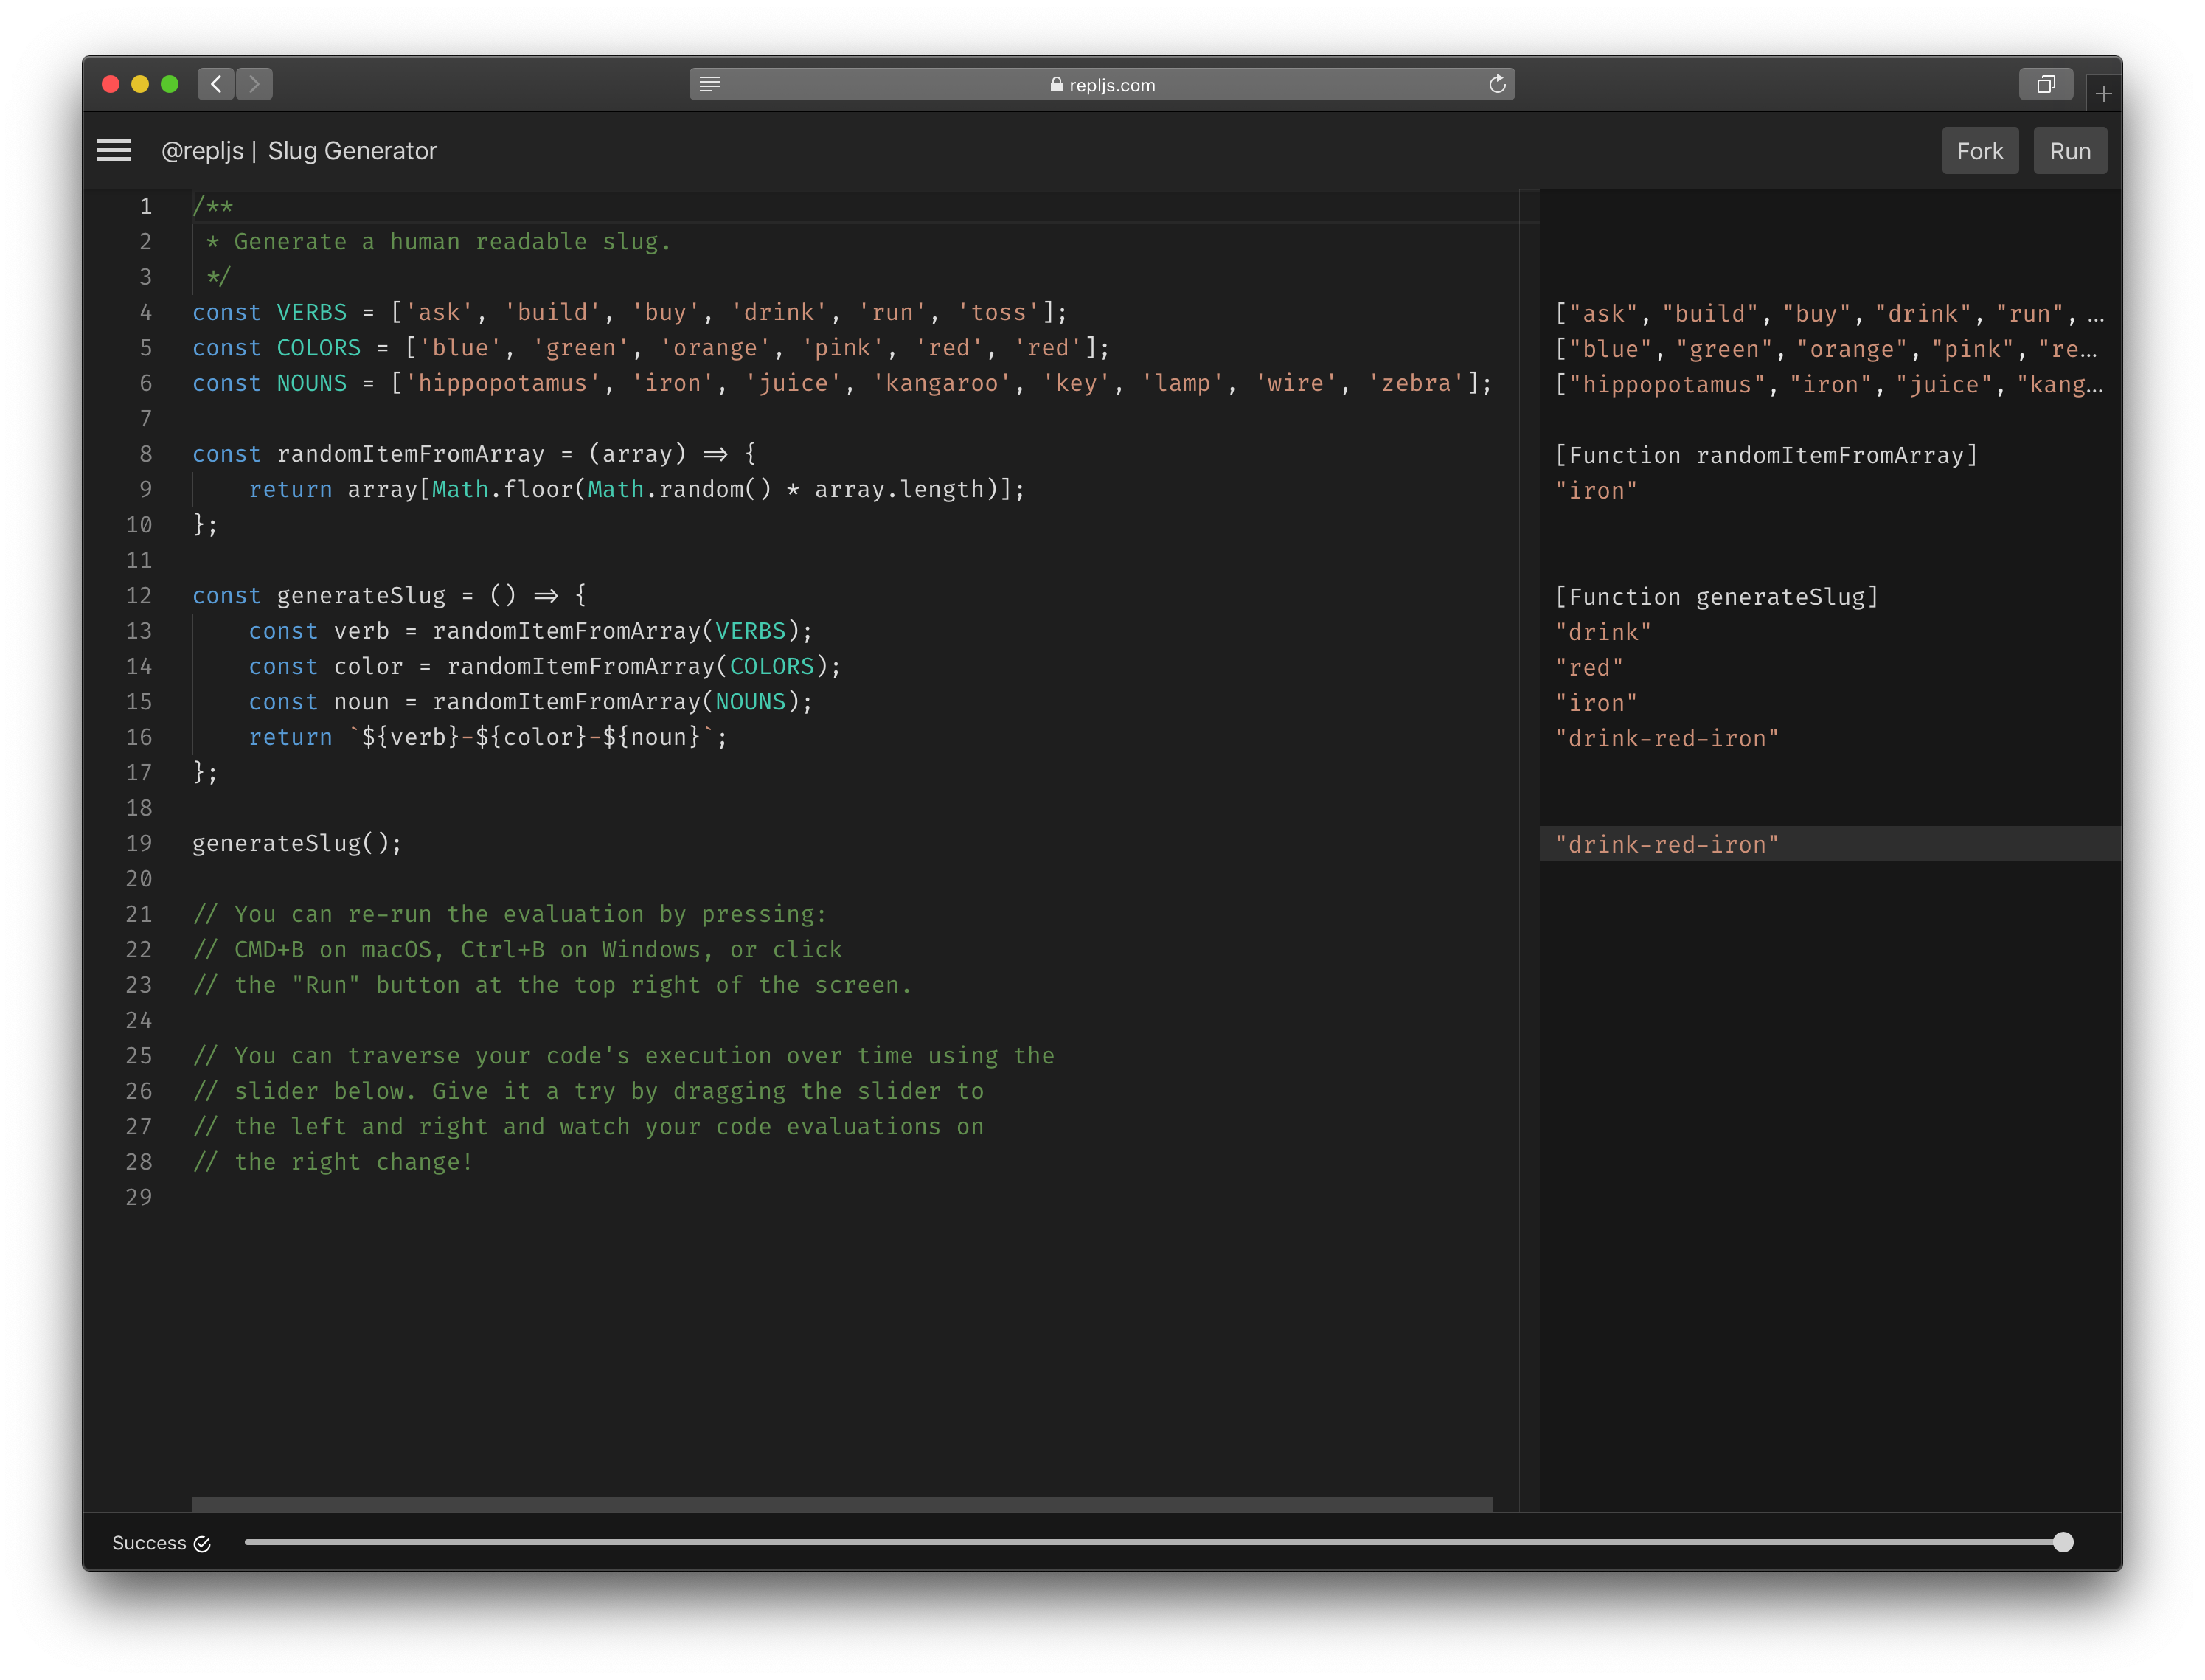
Task: Click the generateSlug() call on line 19
Action: [x=296, y=843]
